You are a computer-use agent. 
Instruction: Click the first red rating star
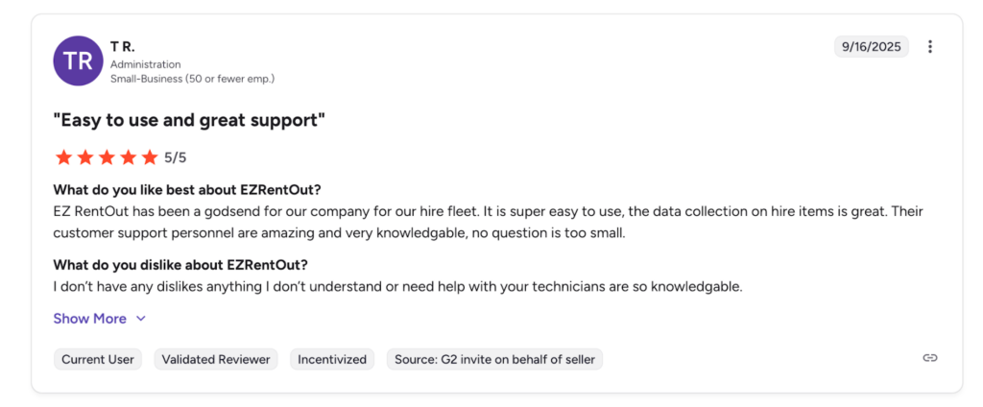click(63, 157)
